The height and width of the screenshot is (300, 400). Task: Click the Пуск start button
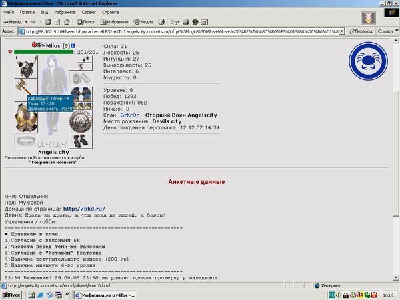(11, 295)
